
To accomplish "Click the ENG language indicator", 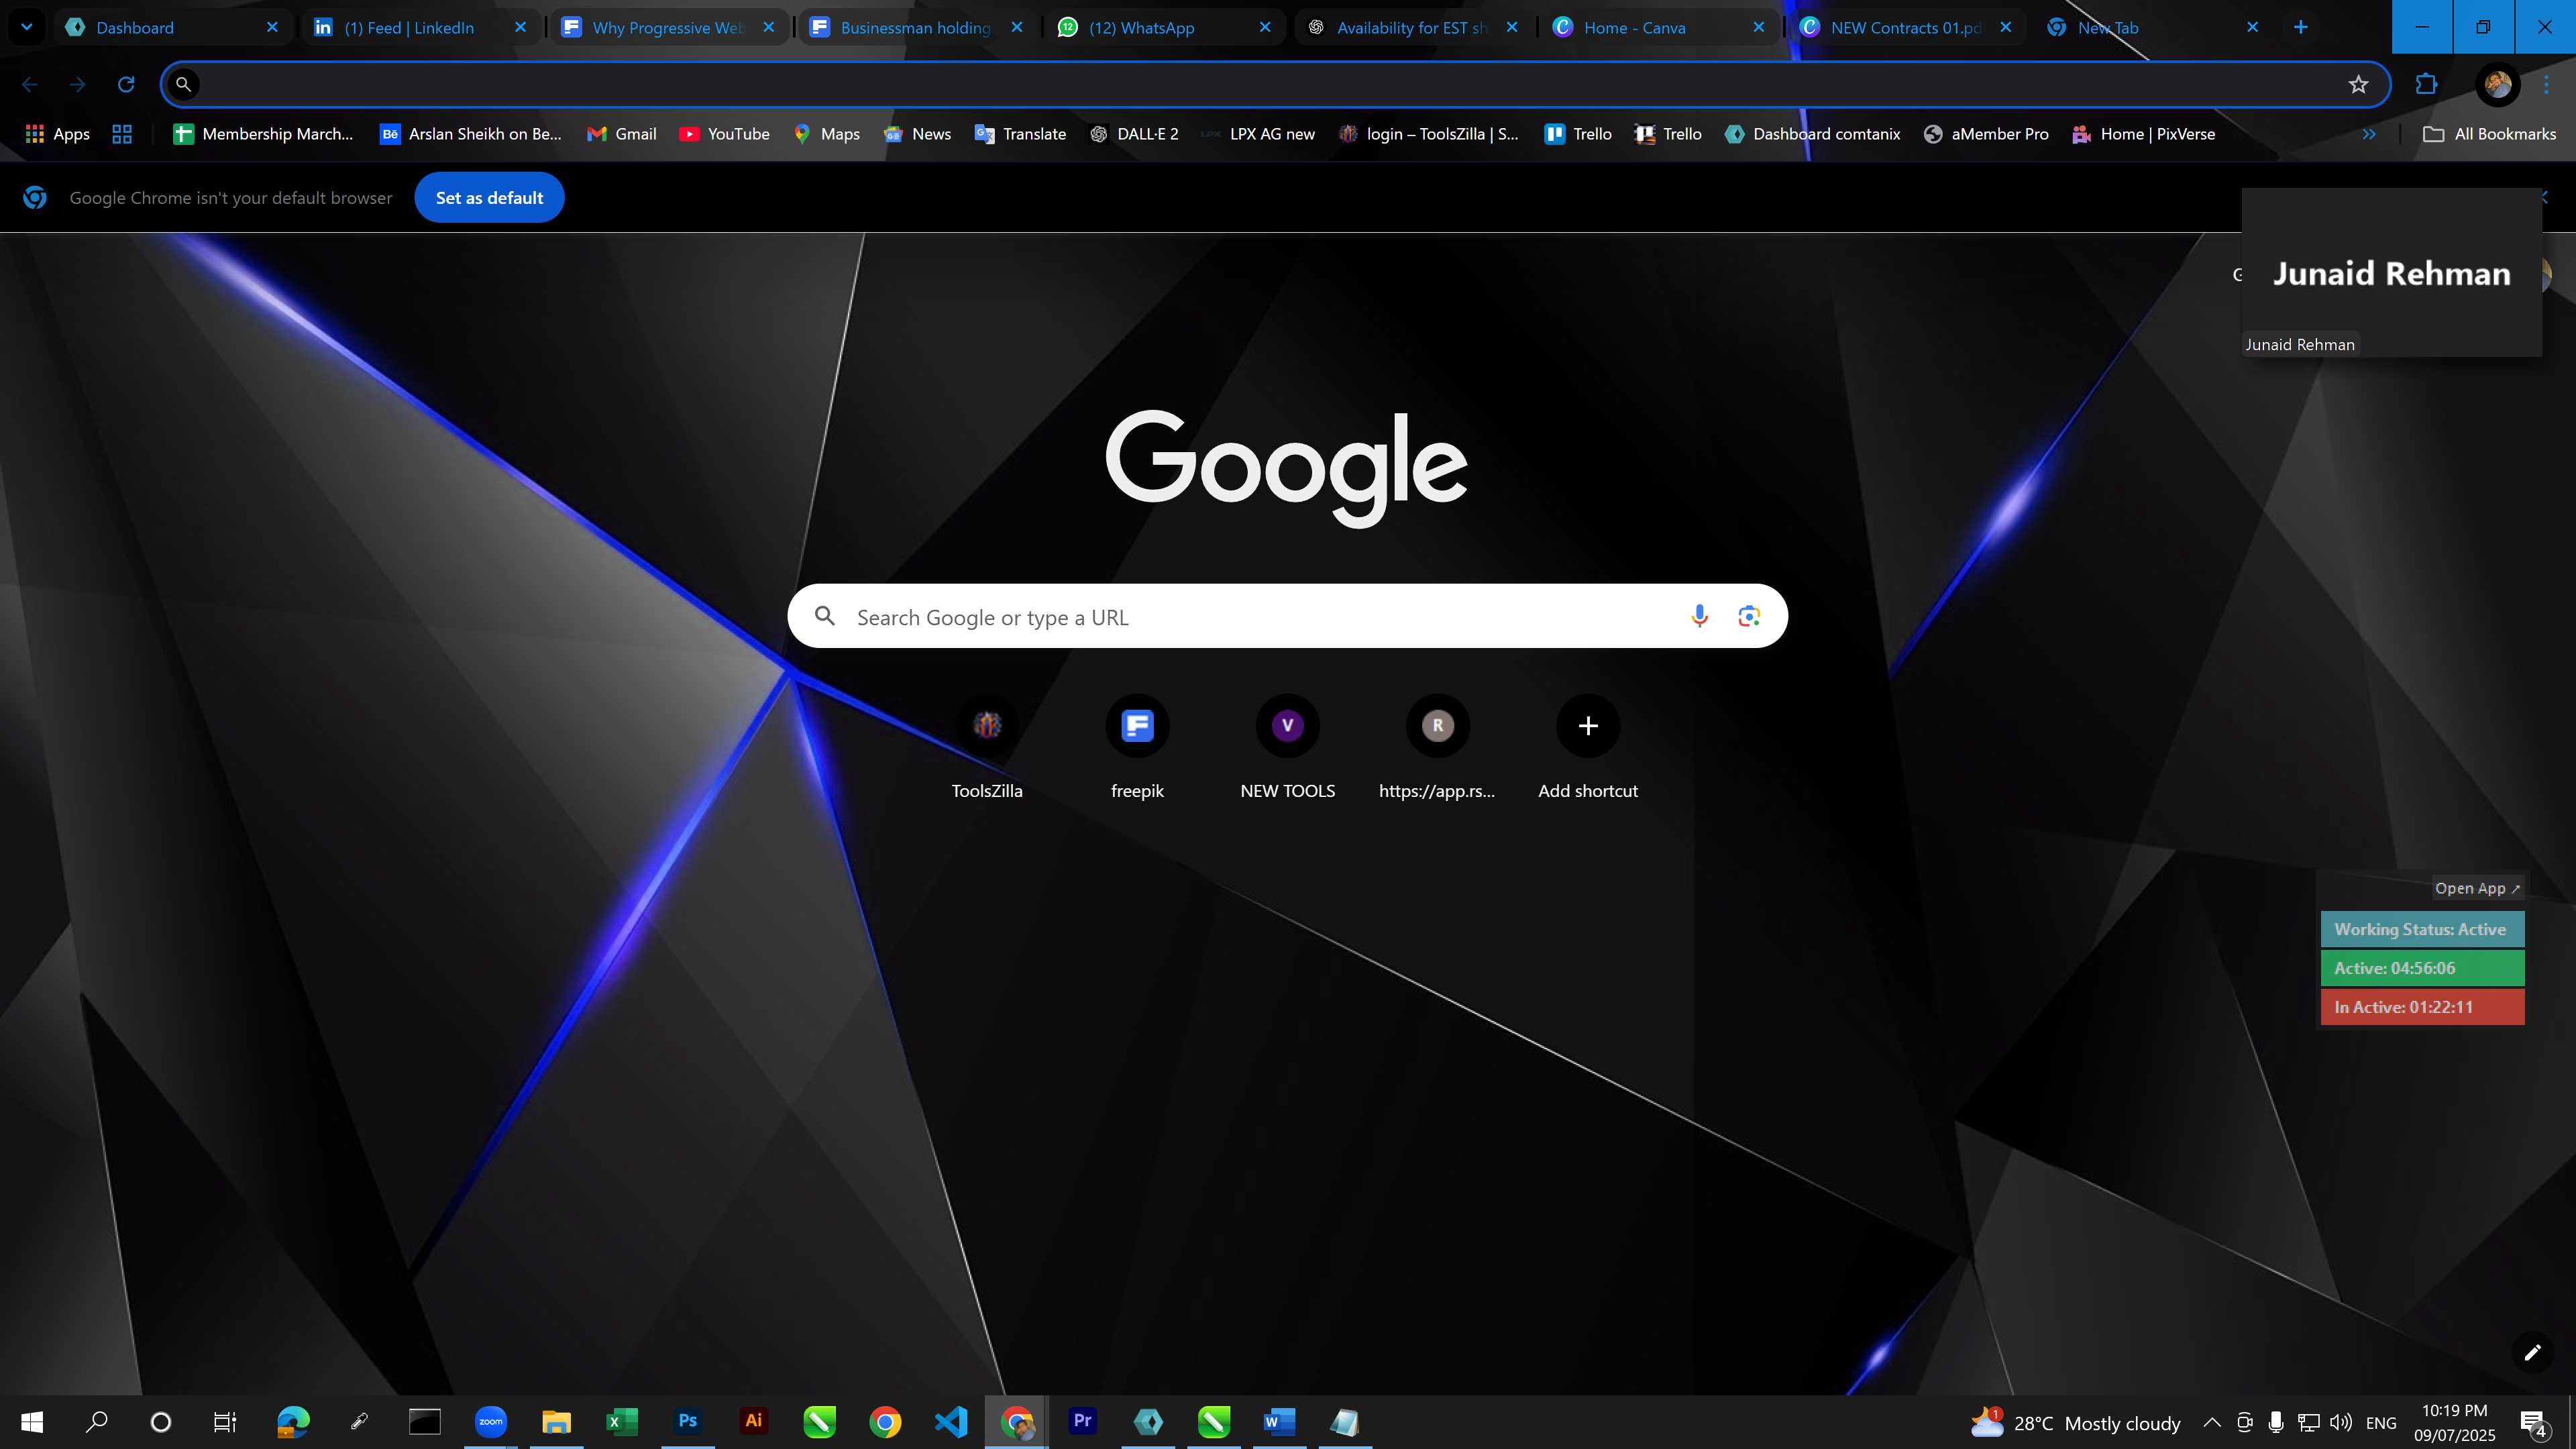I will tap(2381, 1422).
